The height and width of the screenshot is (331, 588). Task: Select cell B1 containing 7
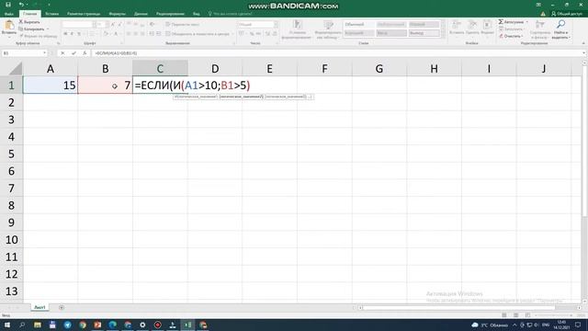[x=105, y=86]
